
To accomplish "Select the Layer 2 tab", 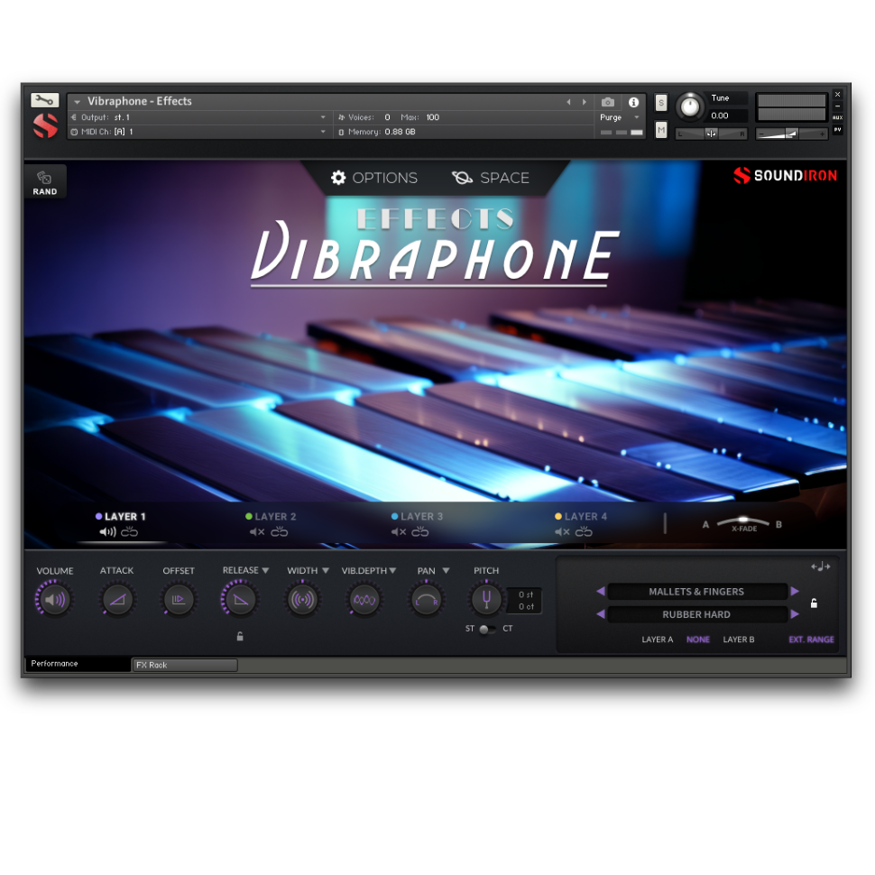I will pyautogui.click(x=272, y=517).
